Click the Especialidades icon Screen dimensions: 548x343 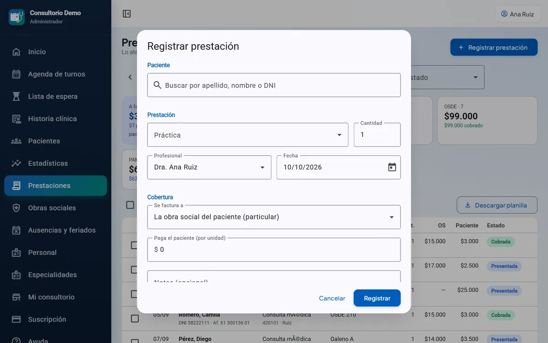[x=16, y=275]
